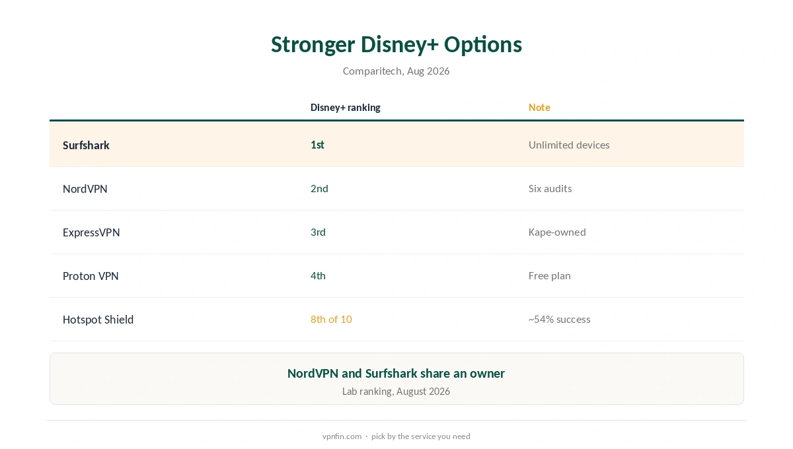The image size is (793, 449).
Task: Click "pick by the service you need" footer text
Action: click(x=421, y=436)
